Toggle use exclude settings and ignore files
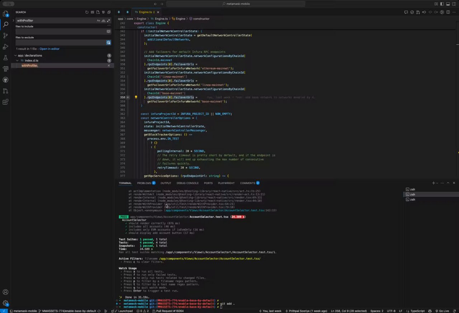The height and width of the screenshot is (313, 459). coord(108,43)
